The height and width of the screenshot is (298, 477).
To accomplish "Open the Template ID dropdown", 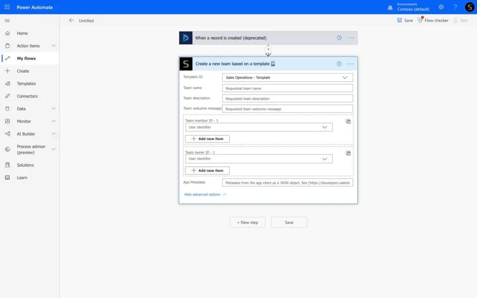I will [287, 78].
